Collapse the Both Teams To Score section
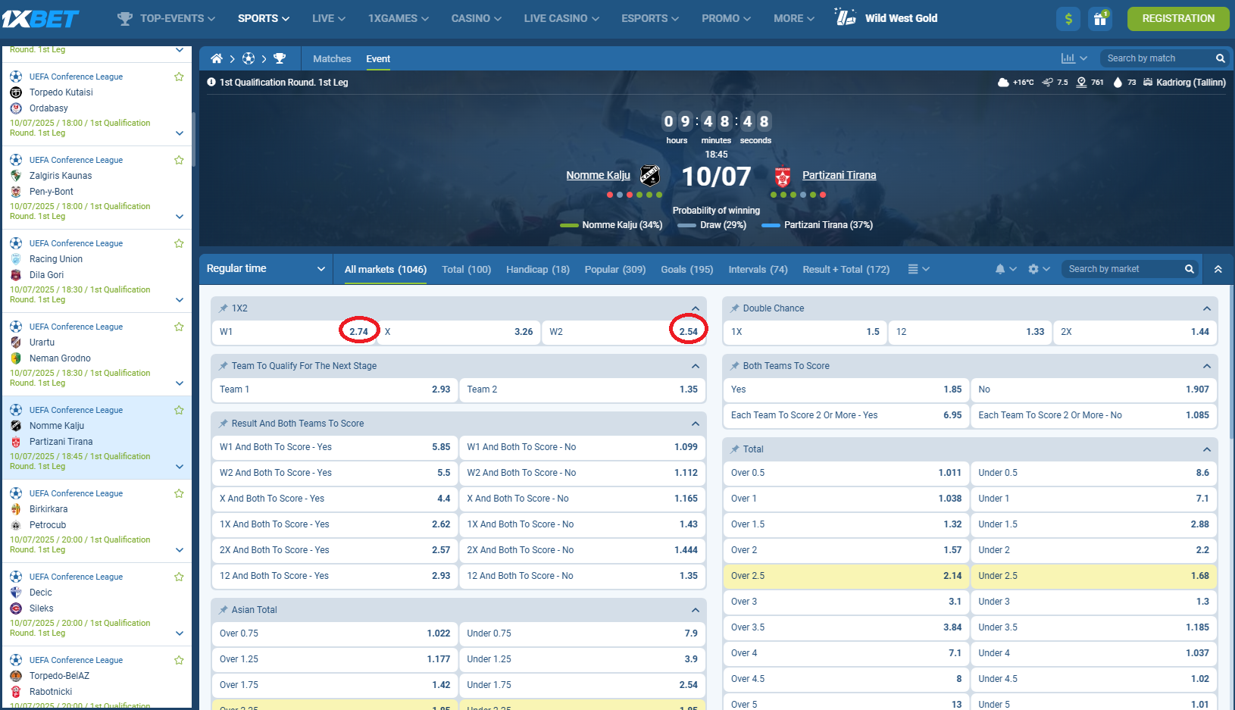 [x=1206, y=366]
